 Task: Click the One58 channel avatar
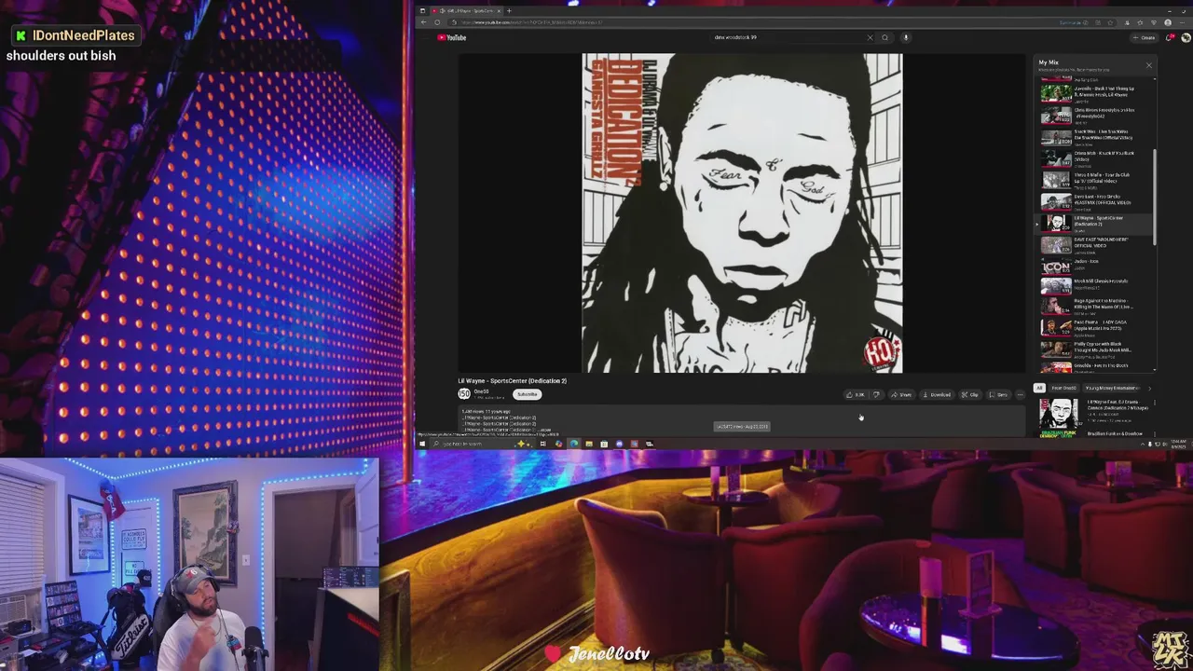(464, 394)
